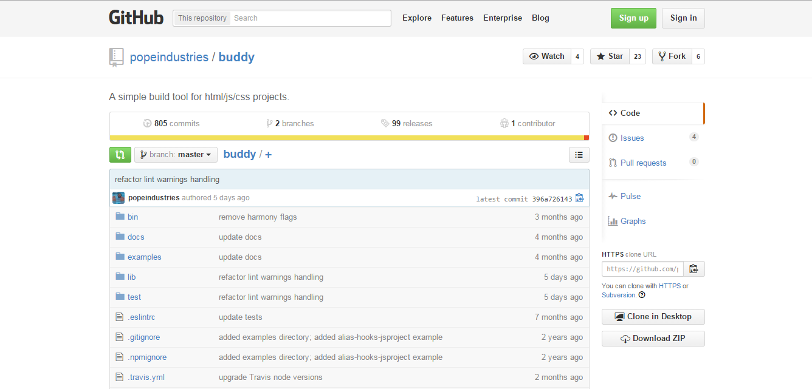Open commit hash 396a726143 link
This screenshot has height=389, width=812.
click(552, 199)
